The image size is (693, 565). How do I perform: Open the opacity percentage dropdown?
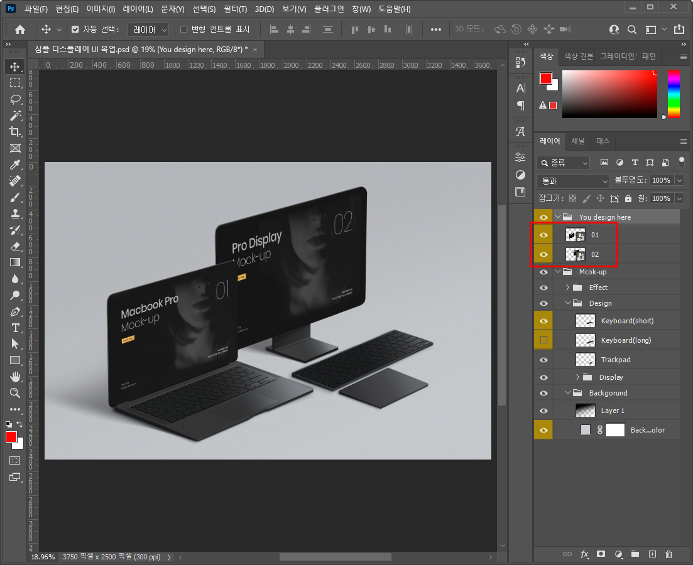pos(680,180)
